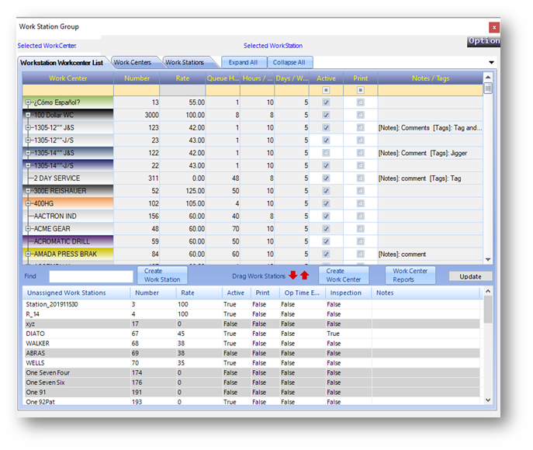The height and width of the screenshot is (450, 533).
Task: Toggle the Active column filter checkbox
Action: 326,90
